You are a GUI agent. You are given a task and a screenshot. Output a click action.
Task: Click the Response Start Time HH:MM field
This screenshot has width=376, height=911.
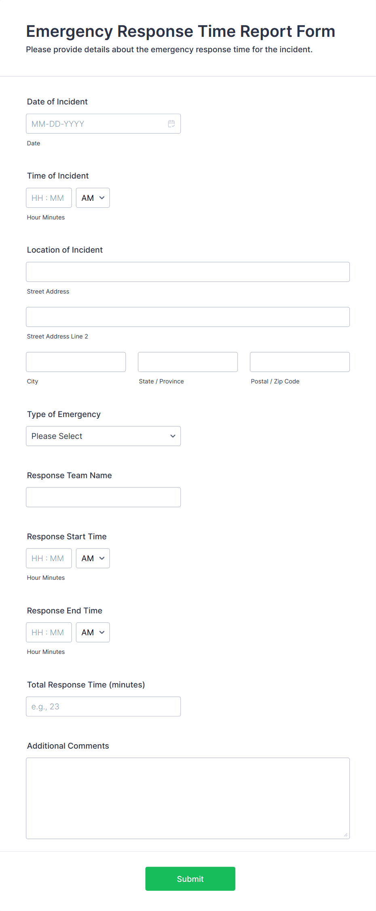[49, 558]
